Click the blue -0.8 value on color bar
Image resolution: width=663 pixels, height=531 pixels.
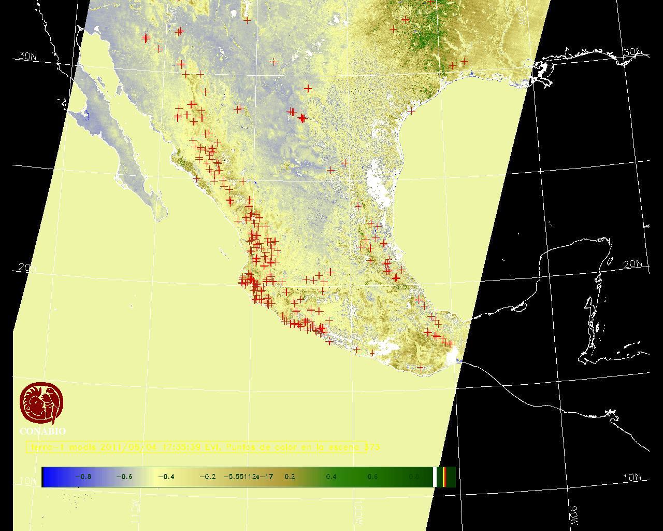coord(83,477)
